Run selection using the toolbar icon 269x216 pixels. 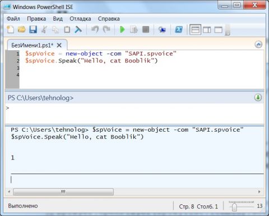(x=134, y=30)
